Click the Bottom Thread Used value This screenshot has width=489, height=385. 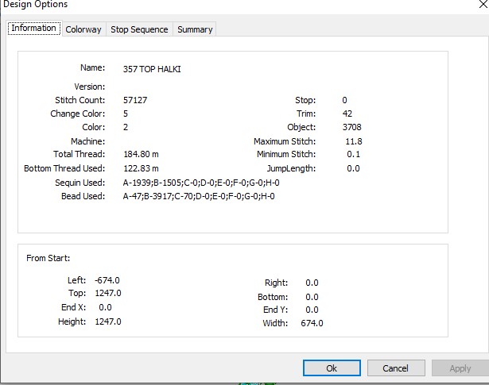click(x=141, y=168)
